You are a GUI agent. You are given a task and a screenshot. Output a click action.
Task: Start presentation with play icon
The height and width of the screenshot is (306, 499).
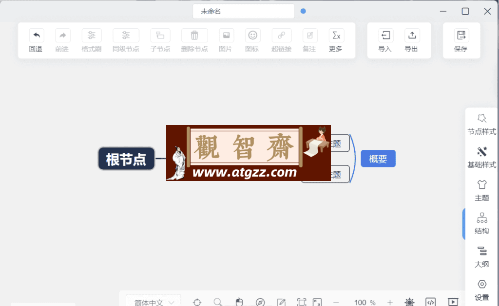point(453,302)
